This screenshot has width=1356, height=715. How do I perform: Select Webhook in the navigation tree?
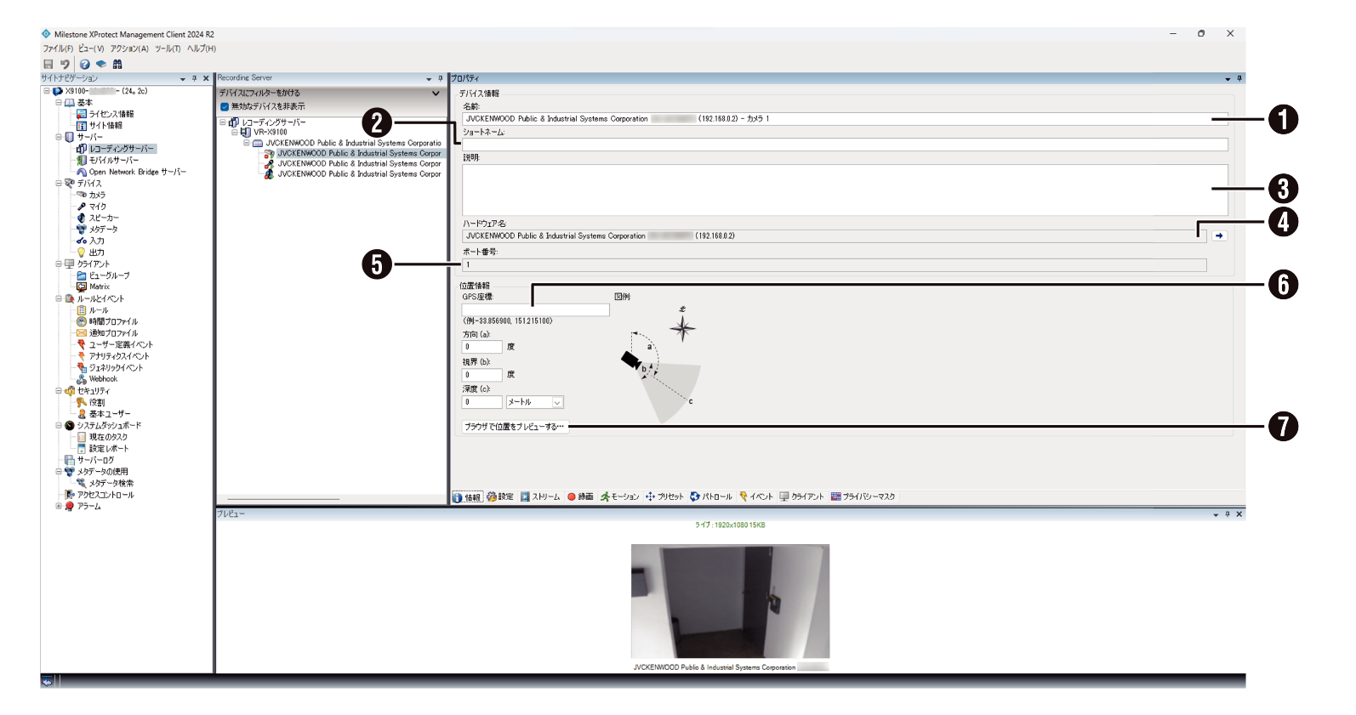pyautogui.click(x=103, y=379)
